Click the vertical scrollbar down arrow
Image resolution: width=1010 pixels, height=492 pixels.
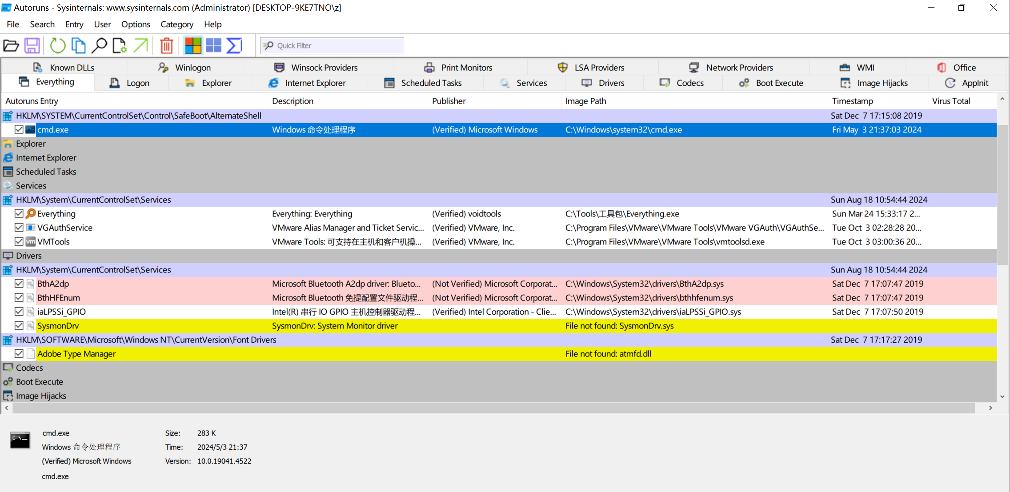[1002, 396]
